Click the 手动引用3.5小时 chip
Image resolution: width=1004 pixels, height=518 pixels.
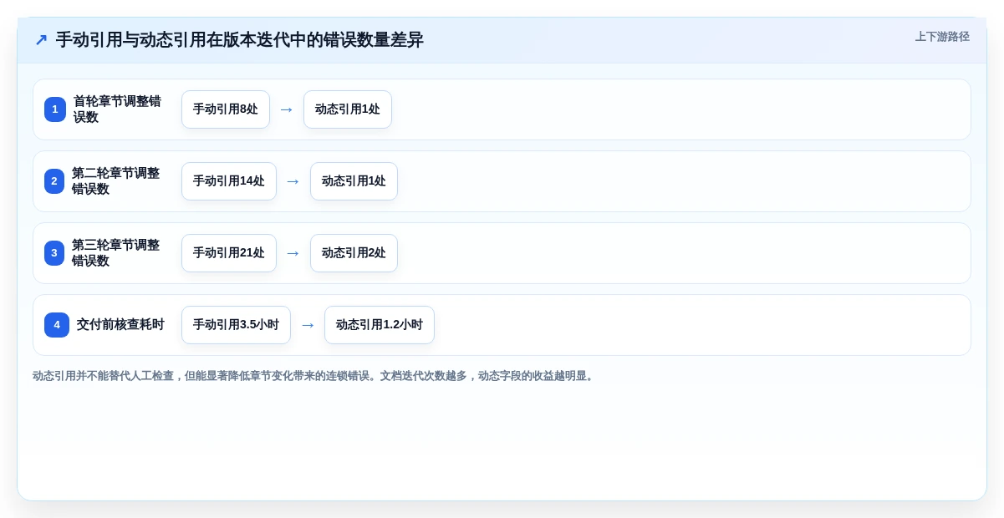click(x=236, y=325)
